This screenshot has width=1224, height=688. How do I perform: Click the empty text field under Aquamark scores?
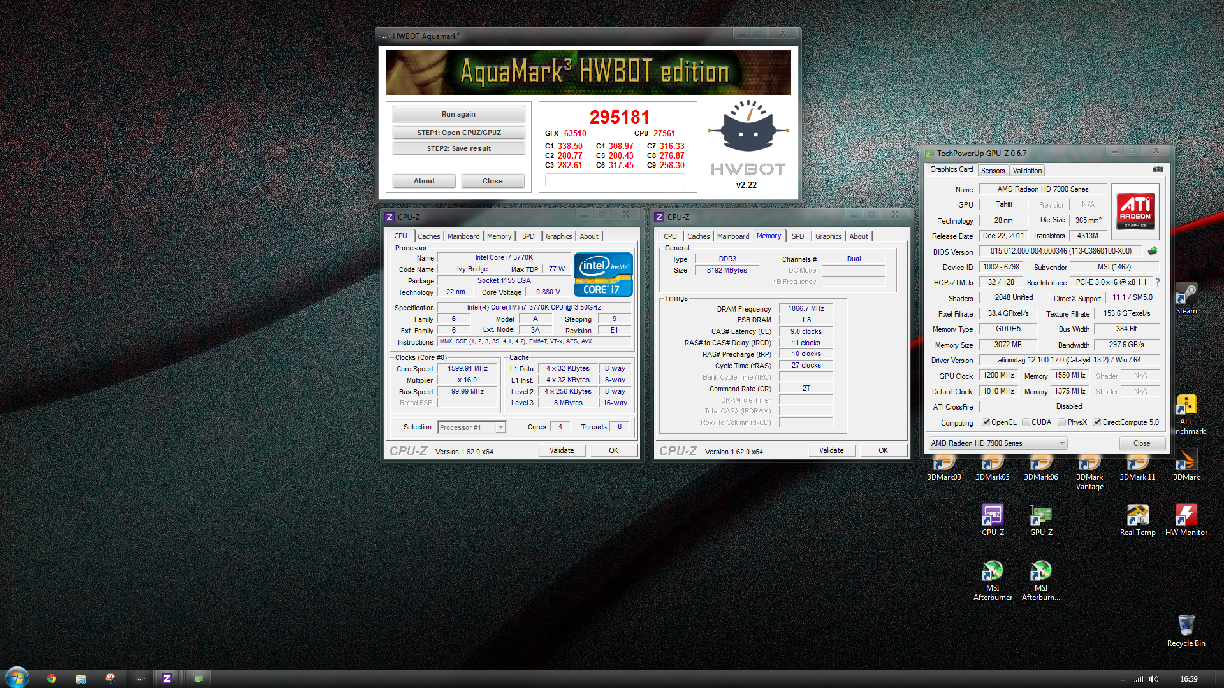615,181
